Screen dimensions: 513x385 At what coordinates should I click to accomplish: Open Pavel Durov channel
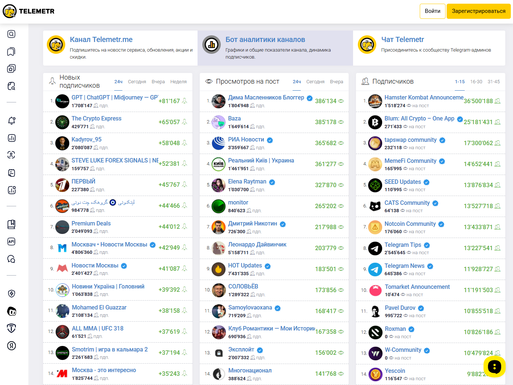point(400,308)
